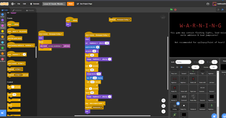Start project with green flag
The image size is (226, 118).
point(171,10)
